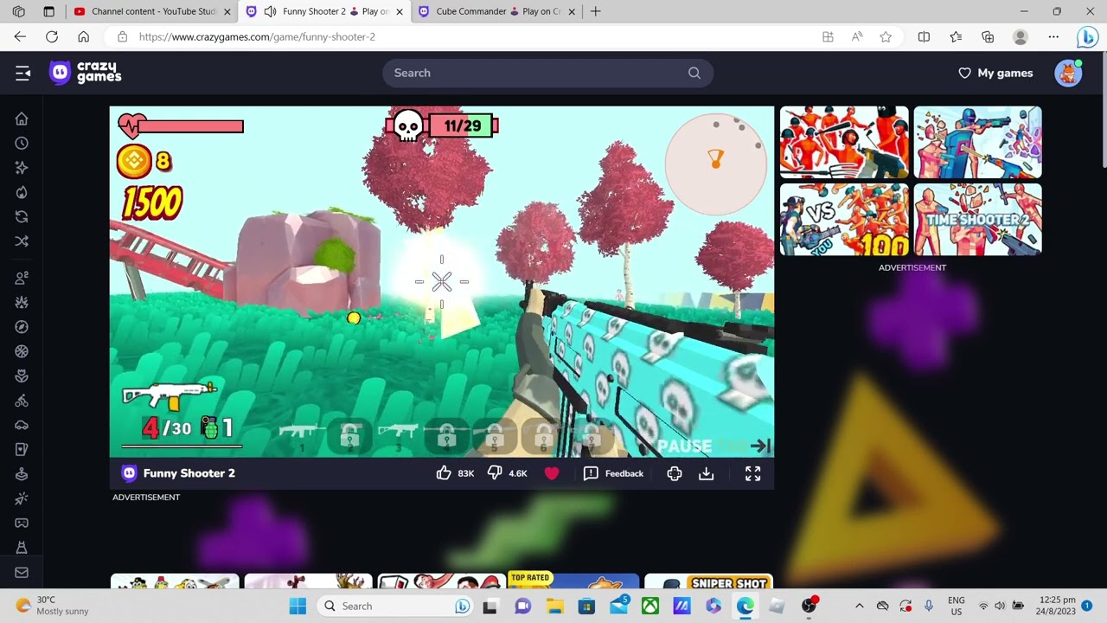
Task: Click the address bar URL
Action: pyautogui.click(x=257, y=37)
